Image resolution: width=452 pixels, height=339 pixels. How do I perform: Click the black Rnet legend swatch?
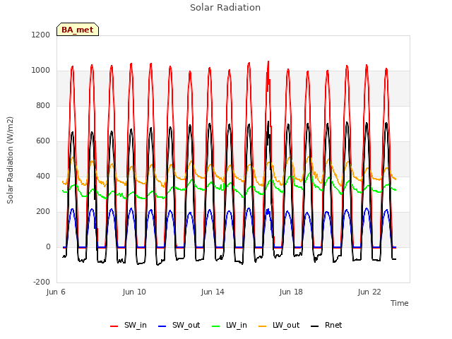(x=315, y=326)
